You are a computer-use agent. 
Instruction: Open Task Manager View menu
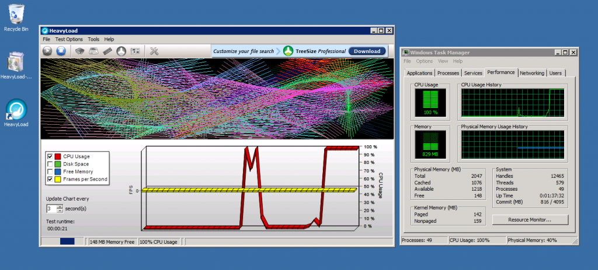tap(443, 61)
